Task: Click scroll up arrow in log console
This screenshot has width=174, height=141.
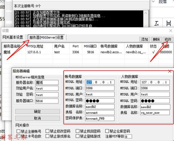Action: [x=146, y=13]
